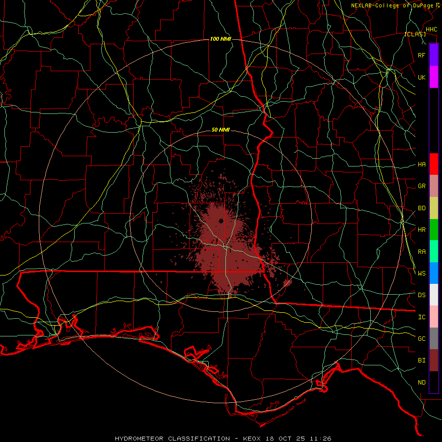Click the WS legend label

click(x=421, y=273)
